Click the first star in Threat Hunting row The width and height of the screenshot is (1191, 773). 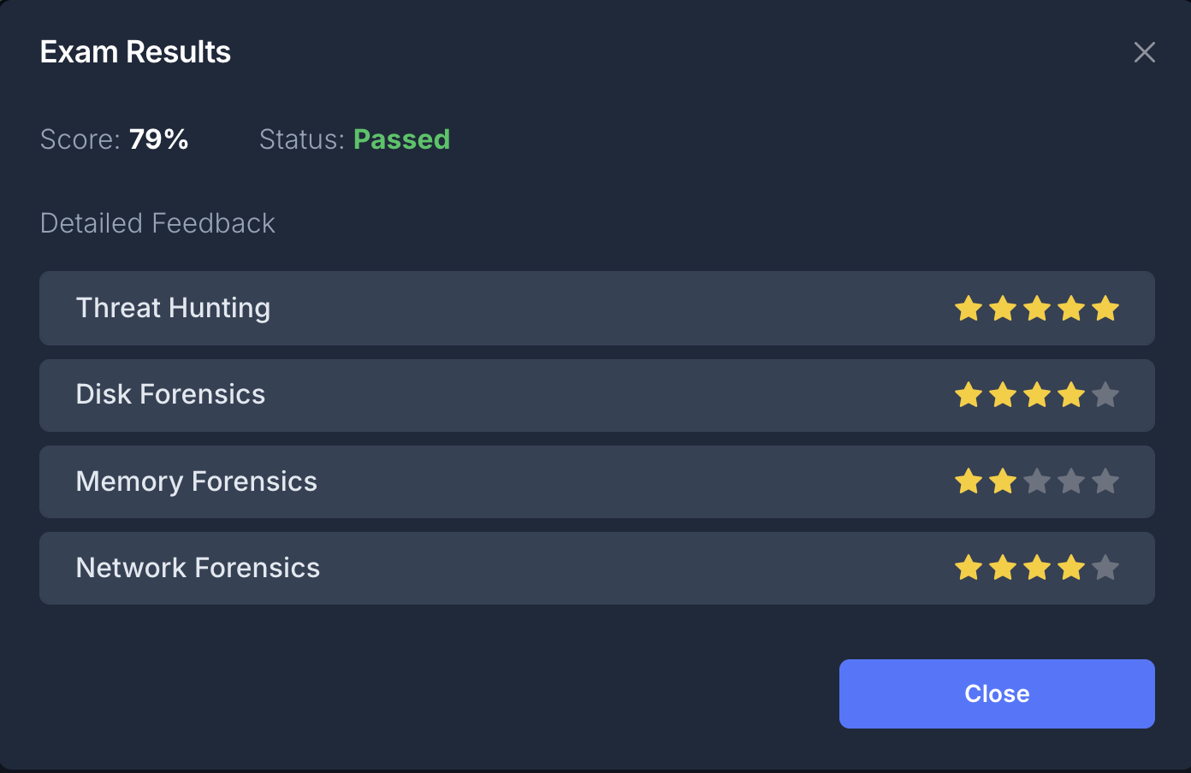coord(969,309)
